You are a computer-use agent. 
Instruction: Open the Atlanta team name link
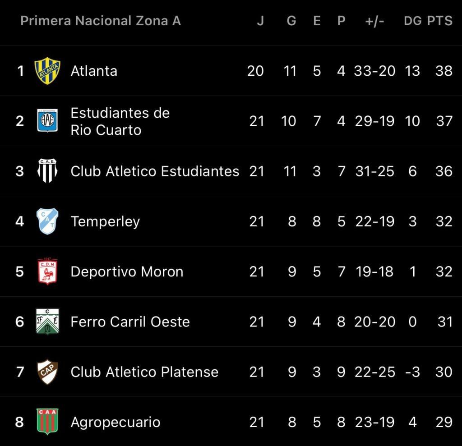(94, 71)
